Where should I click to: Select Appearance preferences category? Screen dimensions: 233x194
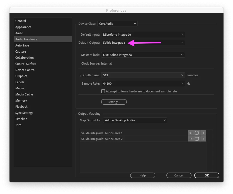pyautogui.click(x=43, y=27)
